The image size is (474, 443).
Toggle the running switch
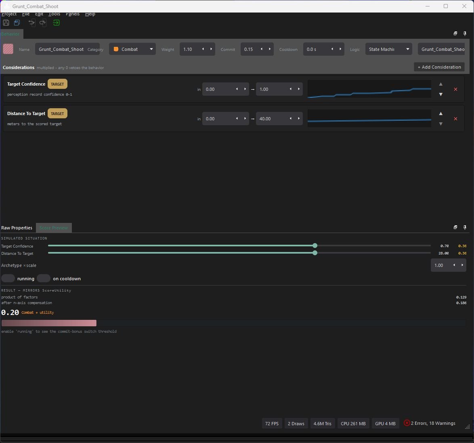pyautogui.click(x=8, y=278)
